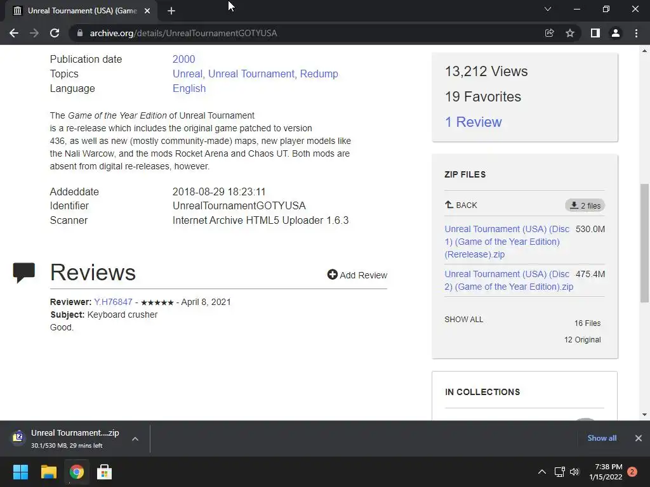Click the 12 Original text
This screenshot has height=487, width=650.
click(583, 340)
